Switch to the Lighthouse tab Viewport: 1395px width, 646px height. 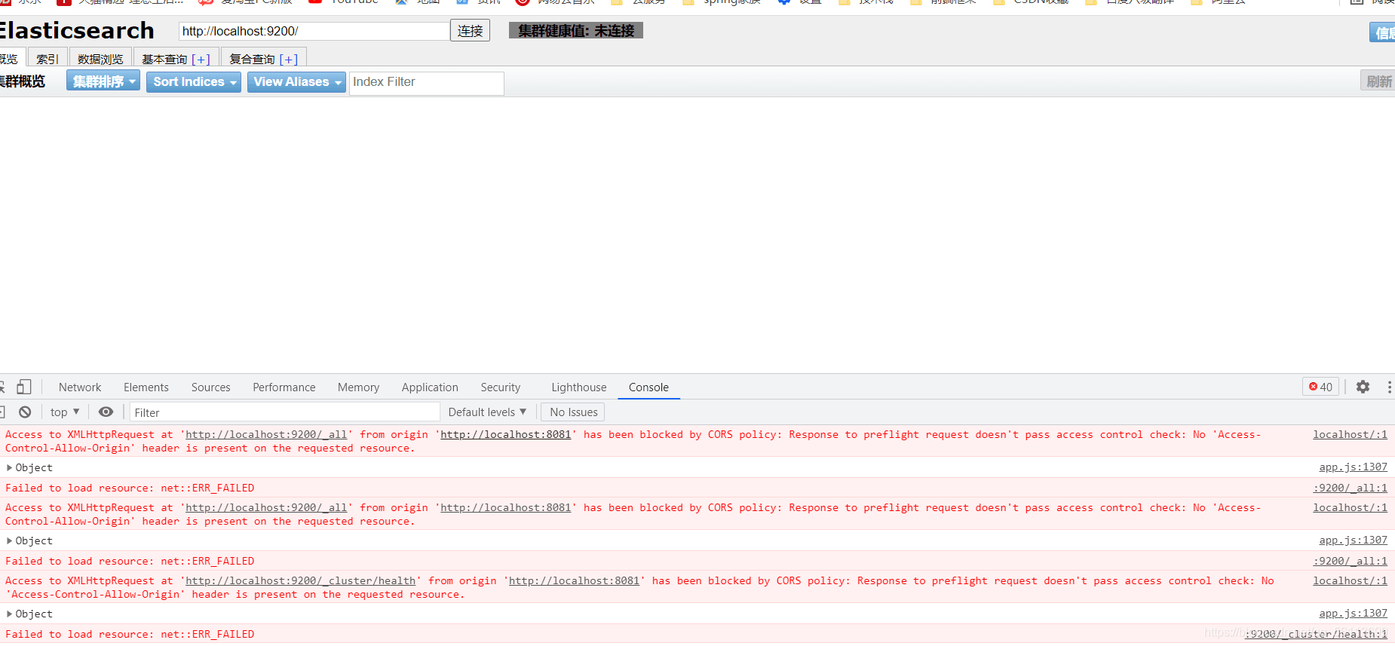579,387
